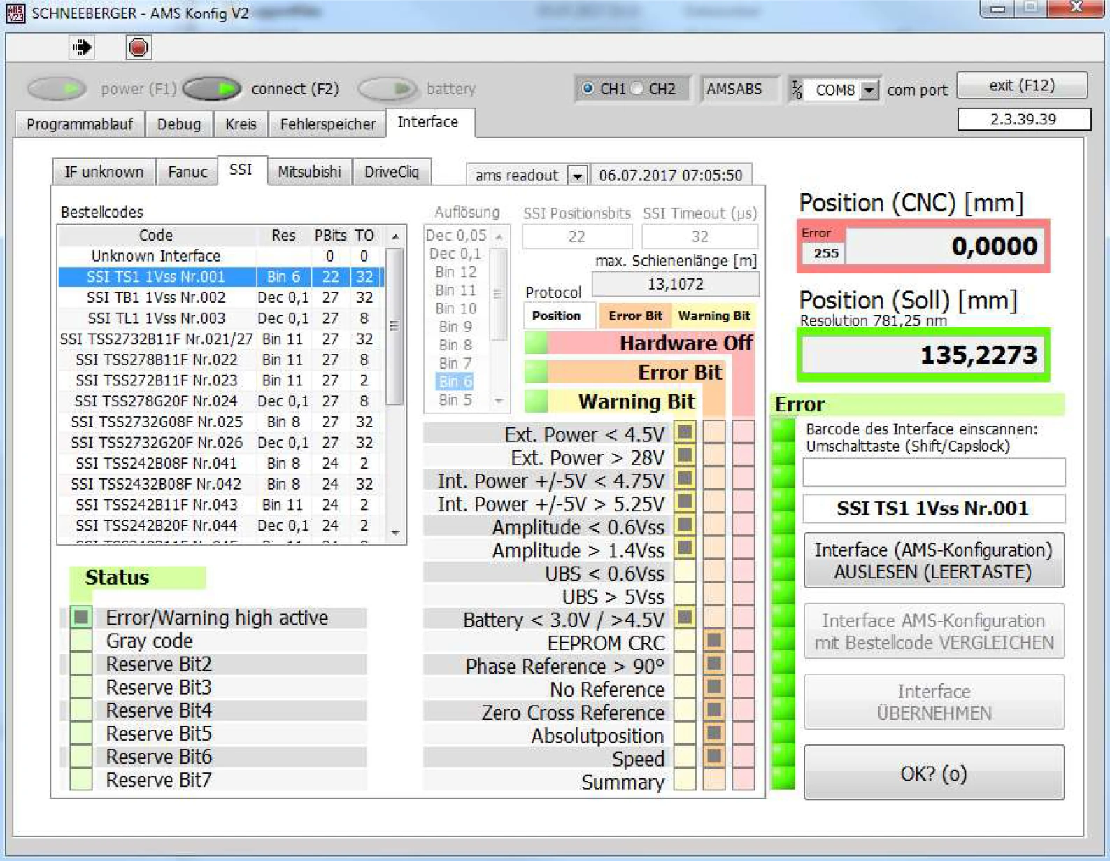Toggle Error/Warning high active checkbox
Image resolution: width=1110 pixels, height=861 pixels.
click(x=81, y=618)
